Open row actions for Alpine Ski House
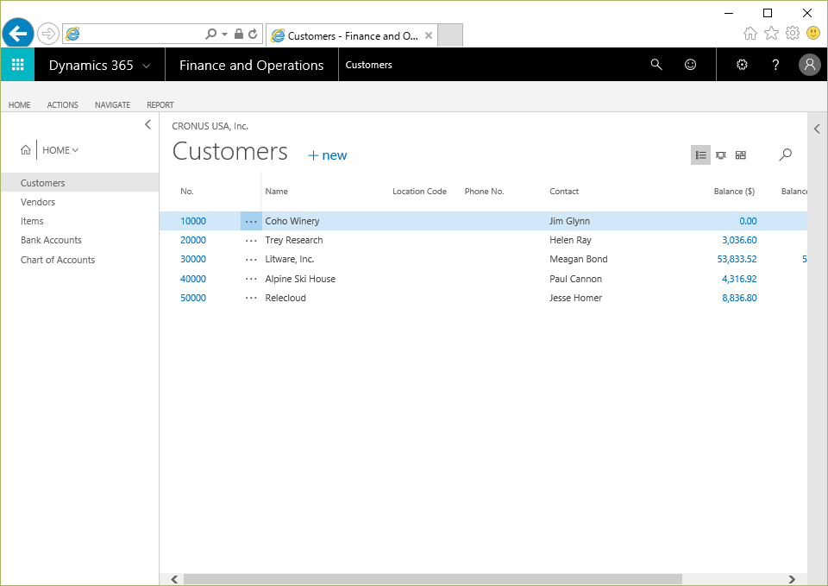 [x=251, y=279]
